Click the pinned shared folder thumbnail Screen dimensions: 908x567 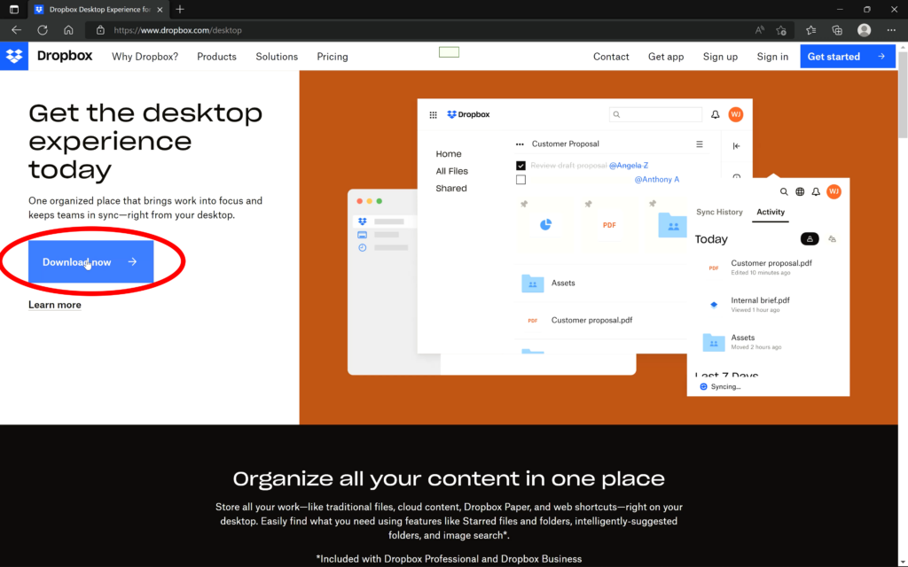[672, 225]
